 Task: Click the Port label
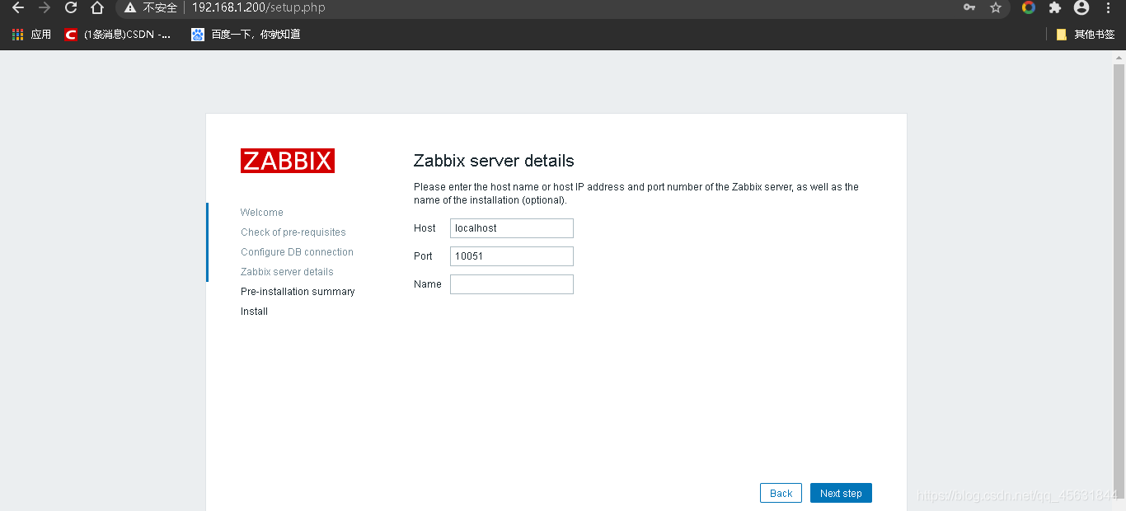tap(423, 256)
